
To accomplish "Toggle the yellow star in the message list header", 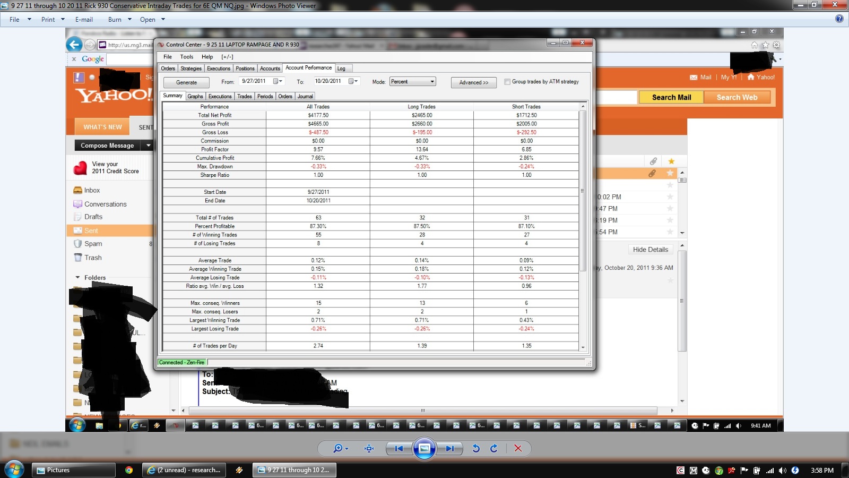I will (x=671, y=161).
